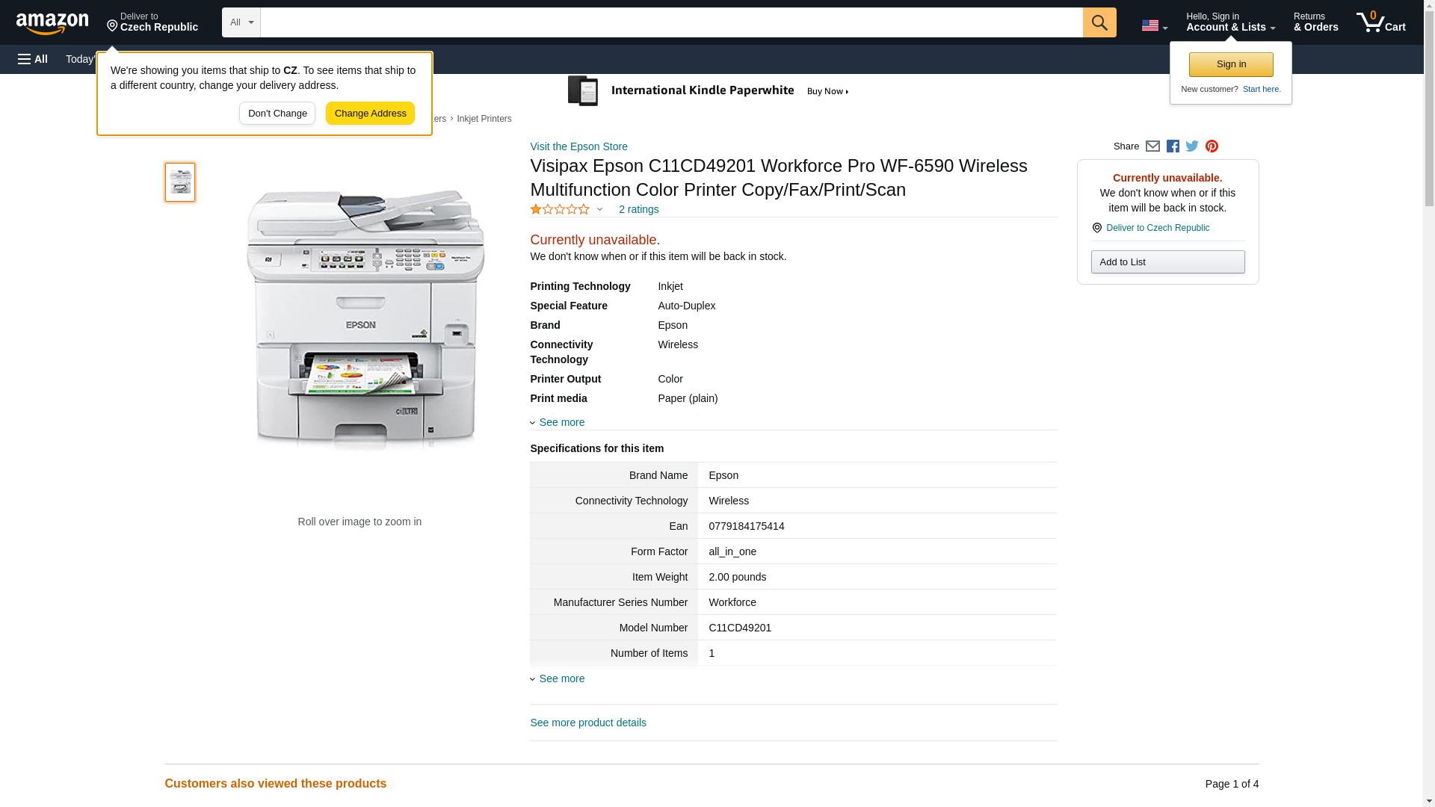This screenshot has height=807, width=1435.
Task: Open Returns & Orders
Action: (1315, 22)
